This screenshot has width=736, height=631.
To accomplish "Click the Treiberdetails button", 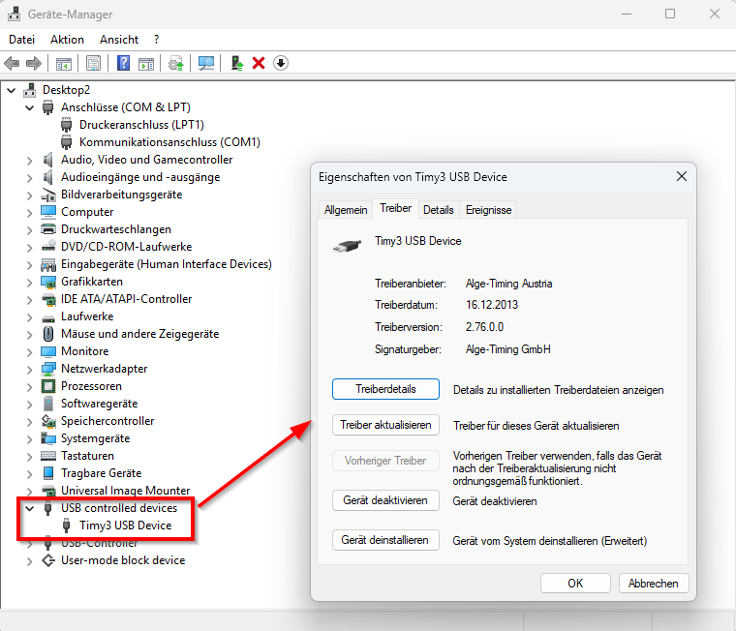I will coord(385,389).
